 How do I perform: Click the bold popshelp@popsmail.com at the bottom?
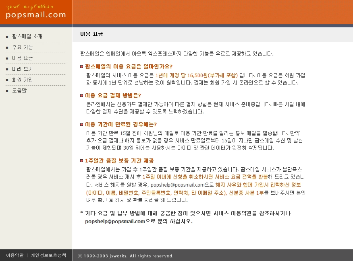[x=115, y=222]
